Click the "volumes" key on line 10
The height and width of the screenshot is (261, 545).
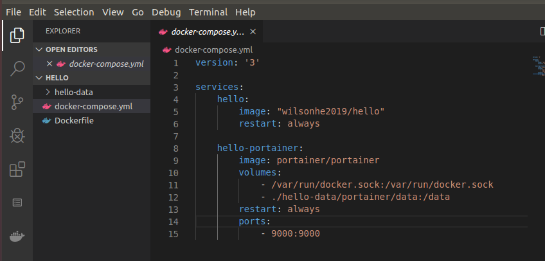click(x=258, y=172)
